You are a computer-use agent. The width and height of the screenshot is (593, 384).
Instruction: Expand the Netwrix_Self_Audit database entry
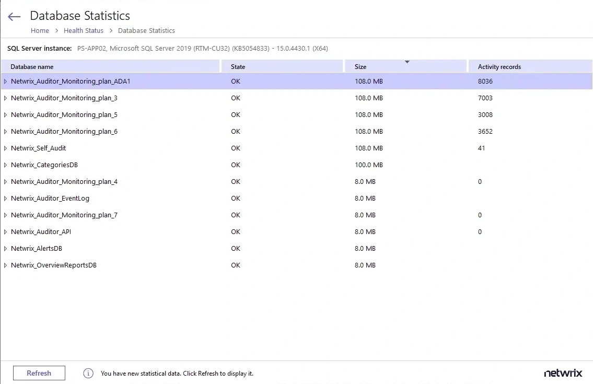6,148
